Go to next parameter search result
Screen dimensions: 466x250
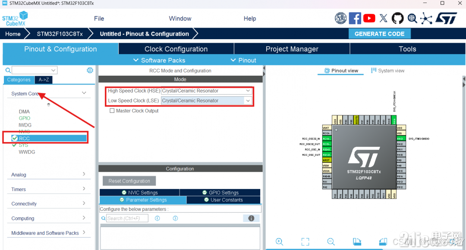(175, 218)
